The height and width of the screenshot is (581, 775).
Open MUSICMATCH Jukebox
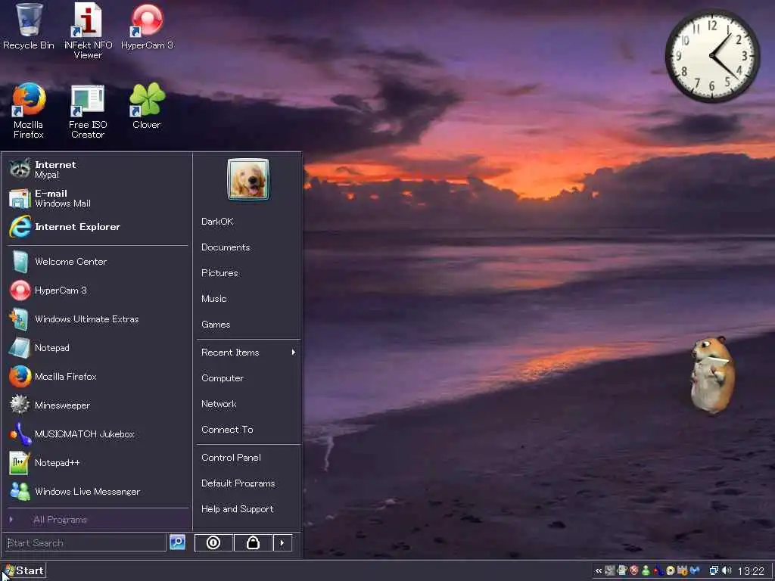(x=98, y=433)
